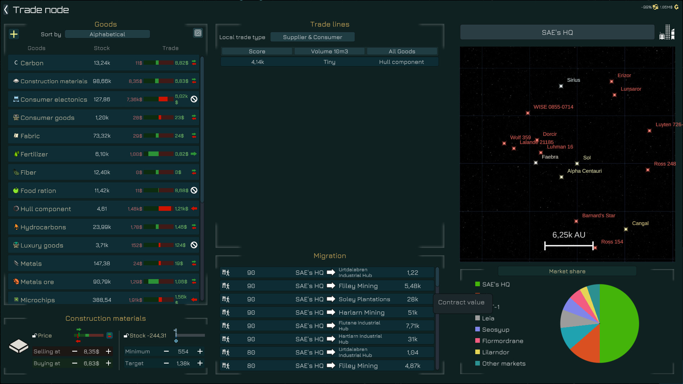Decrease the Target stock value
This screenshot has height=384, width=683.
tap(166, 363)
